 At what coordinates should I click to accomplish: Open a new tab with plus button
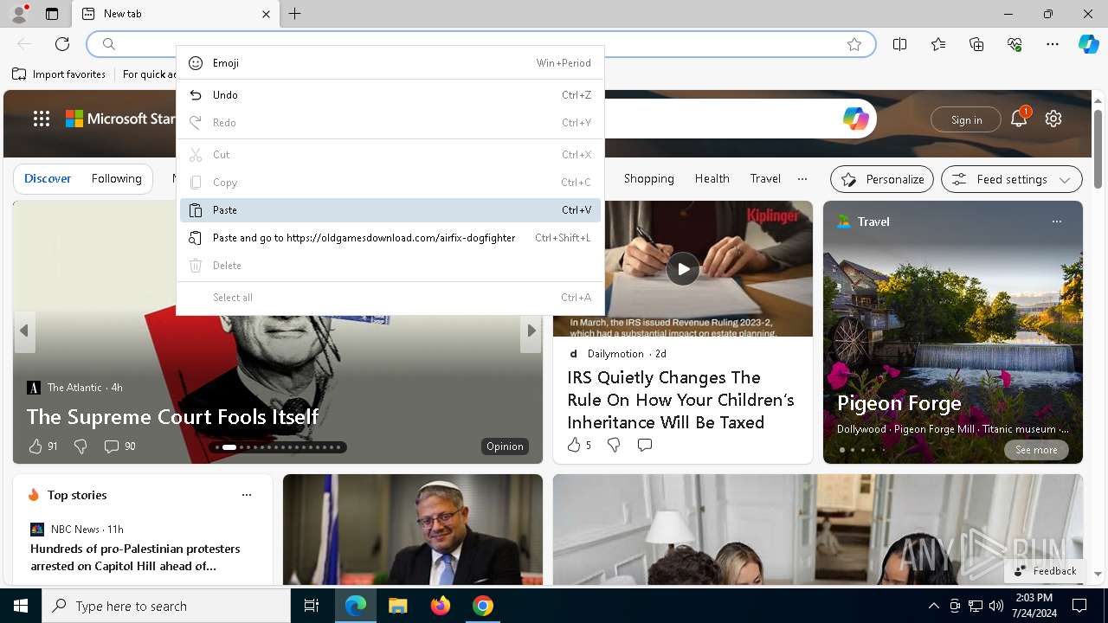pyautogui.click(x=295, y=14)
